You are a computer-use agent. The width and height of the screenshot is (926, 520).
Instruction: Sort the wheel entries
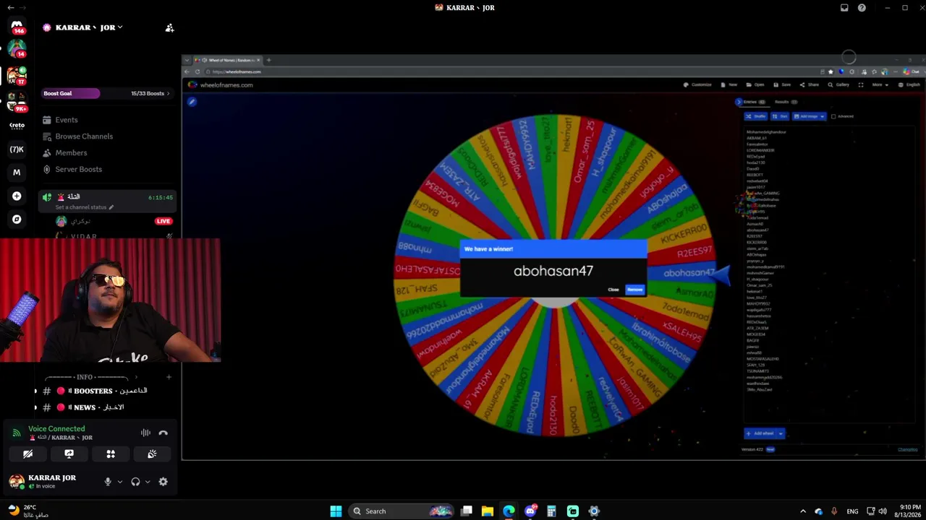780,116
